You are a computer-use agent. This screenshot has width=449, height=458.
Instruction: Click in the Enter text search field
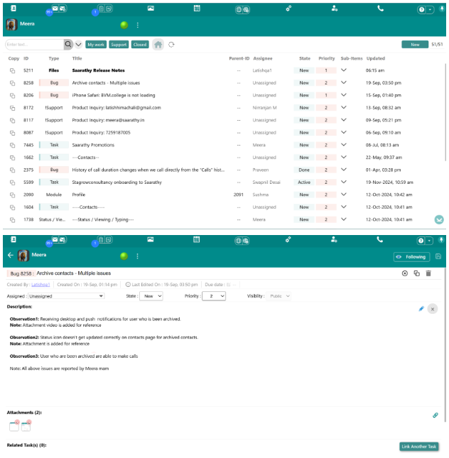tap(34, 44)
